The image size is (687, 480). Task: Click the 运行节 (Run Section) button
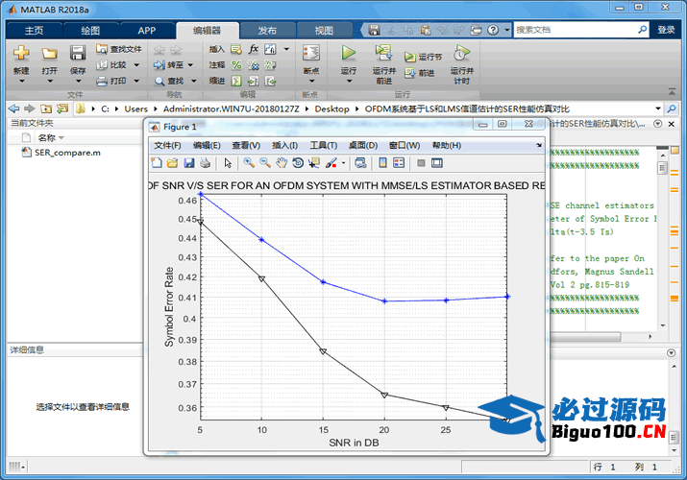coord(423,57)
